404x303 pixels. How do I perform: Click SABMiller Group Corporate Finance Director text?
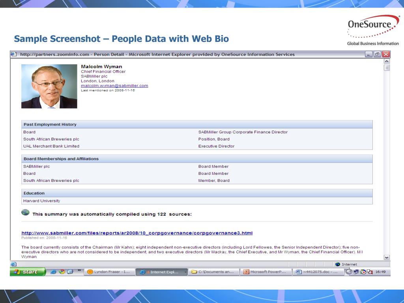click(243, 132)
